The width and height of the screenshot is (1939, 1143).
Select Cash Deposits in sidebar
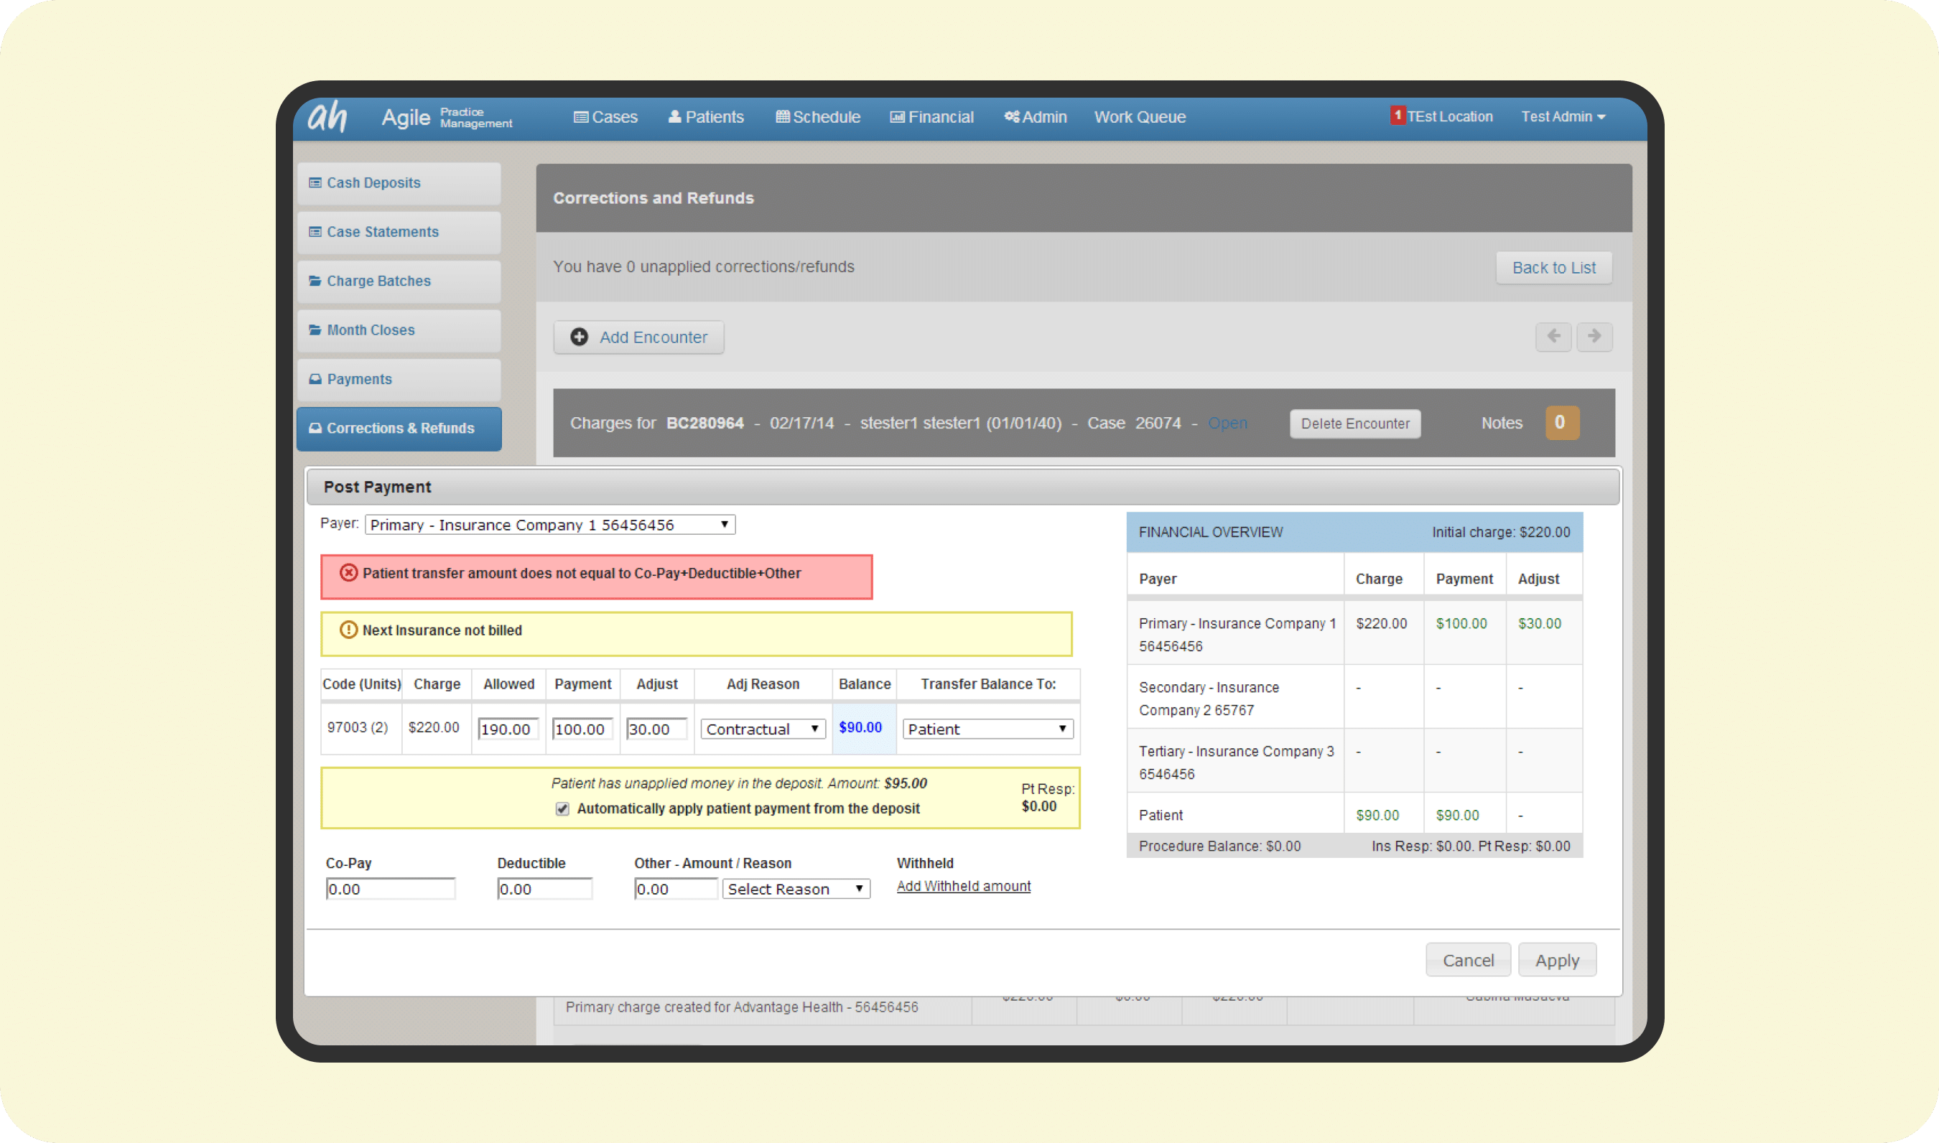click(399, 183)
